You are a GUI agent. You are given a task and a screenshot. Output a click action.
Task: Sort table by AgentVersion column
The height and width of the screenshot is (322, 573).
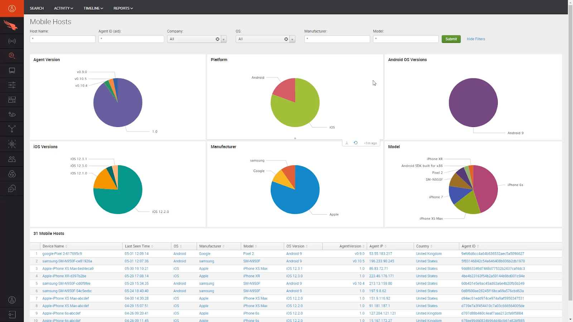point(352,246)
